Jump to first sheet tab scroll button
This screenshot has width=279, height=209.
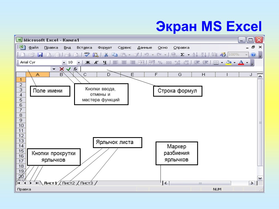click(19, 183)
